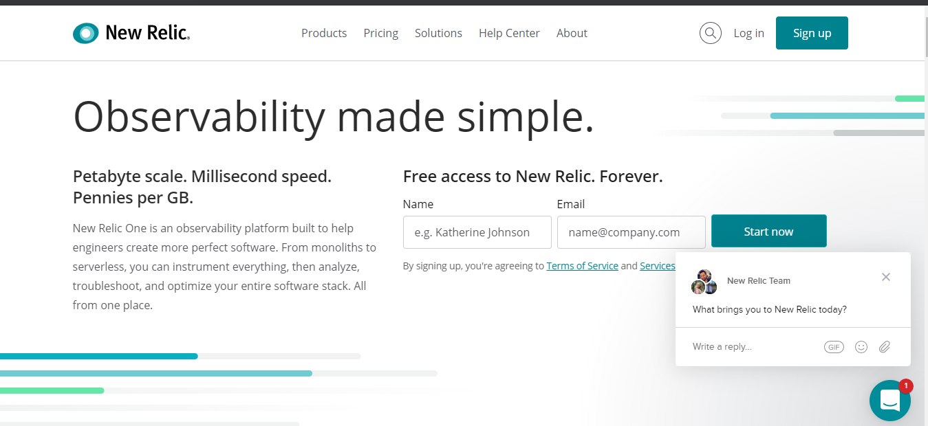Open the Products menu
Viewport: 928px width, 426px height.
[324, 33]
